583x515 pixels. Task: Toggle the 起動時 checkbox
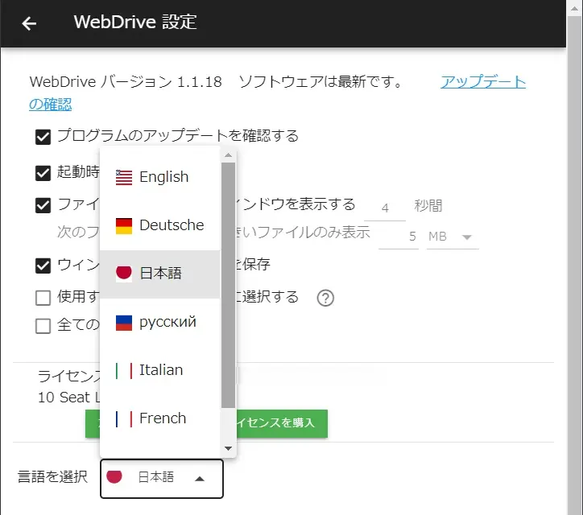[x=43, y=173]
